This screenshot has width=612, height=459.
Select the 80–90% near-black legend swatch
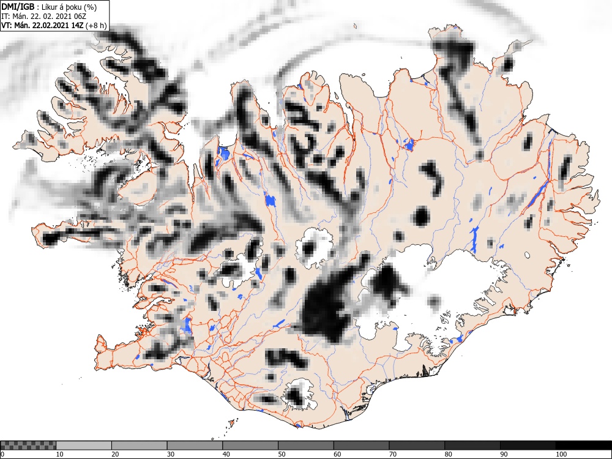pos(472,445)
